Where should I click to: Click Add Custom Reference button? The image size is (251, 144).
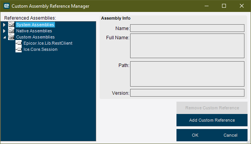coord(212,120)
